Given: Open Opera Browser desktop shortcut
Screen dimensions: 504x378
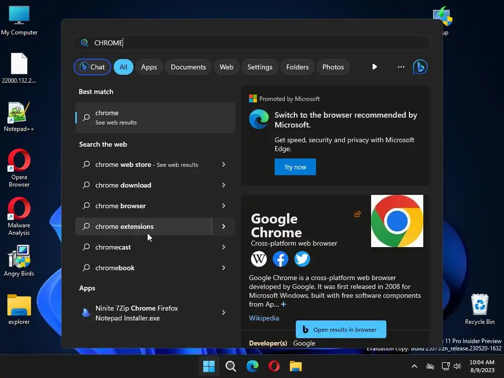Looking at the screenshot, I should point(19,168).
